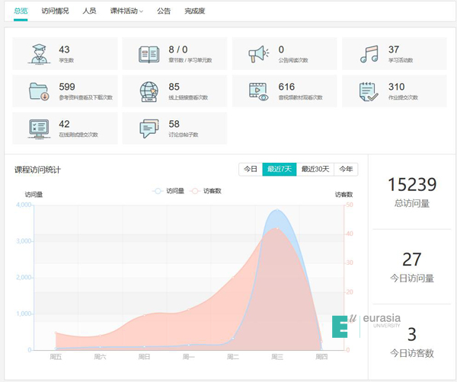Click the 周三 peak on the chart

pyautogui.click(x=276, y=212)
